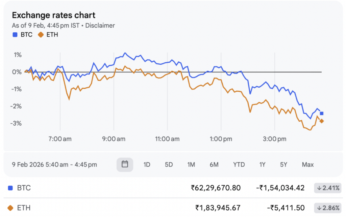Open the calendar date picker
The height and width of the screenshot is (217, 346).
125,164
